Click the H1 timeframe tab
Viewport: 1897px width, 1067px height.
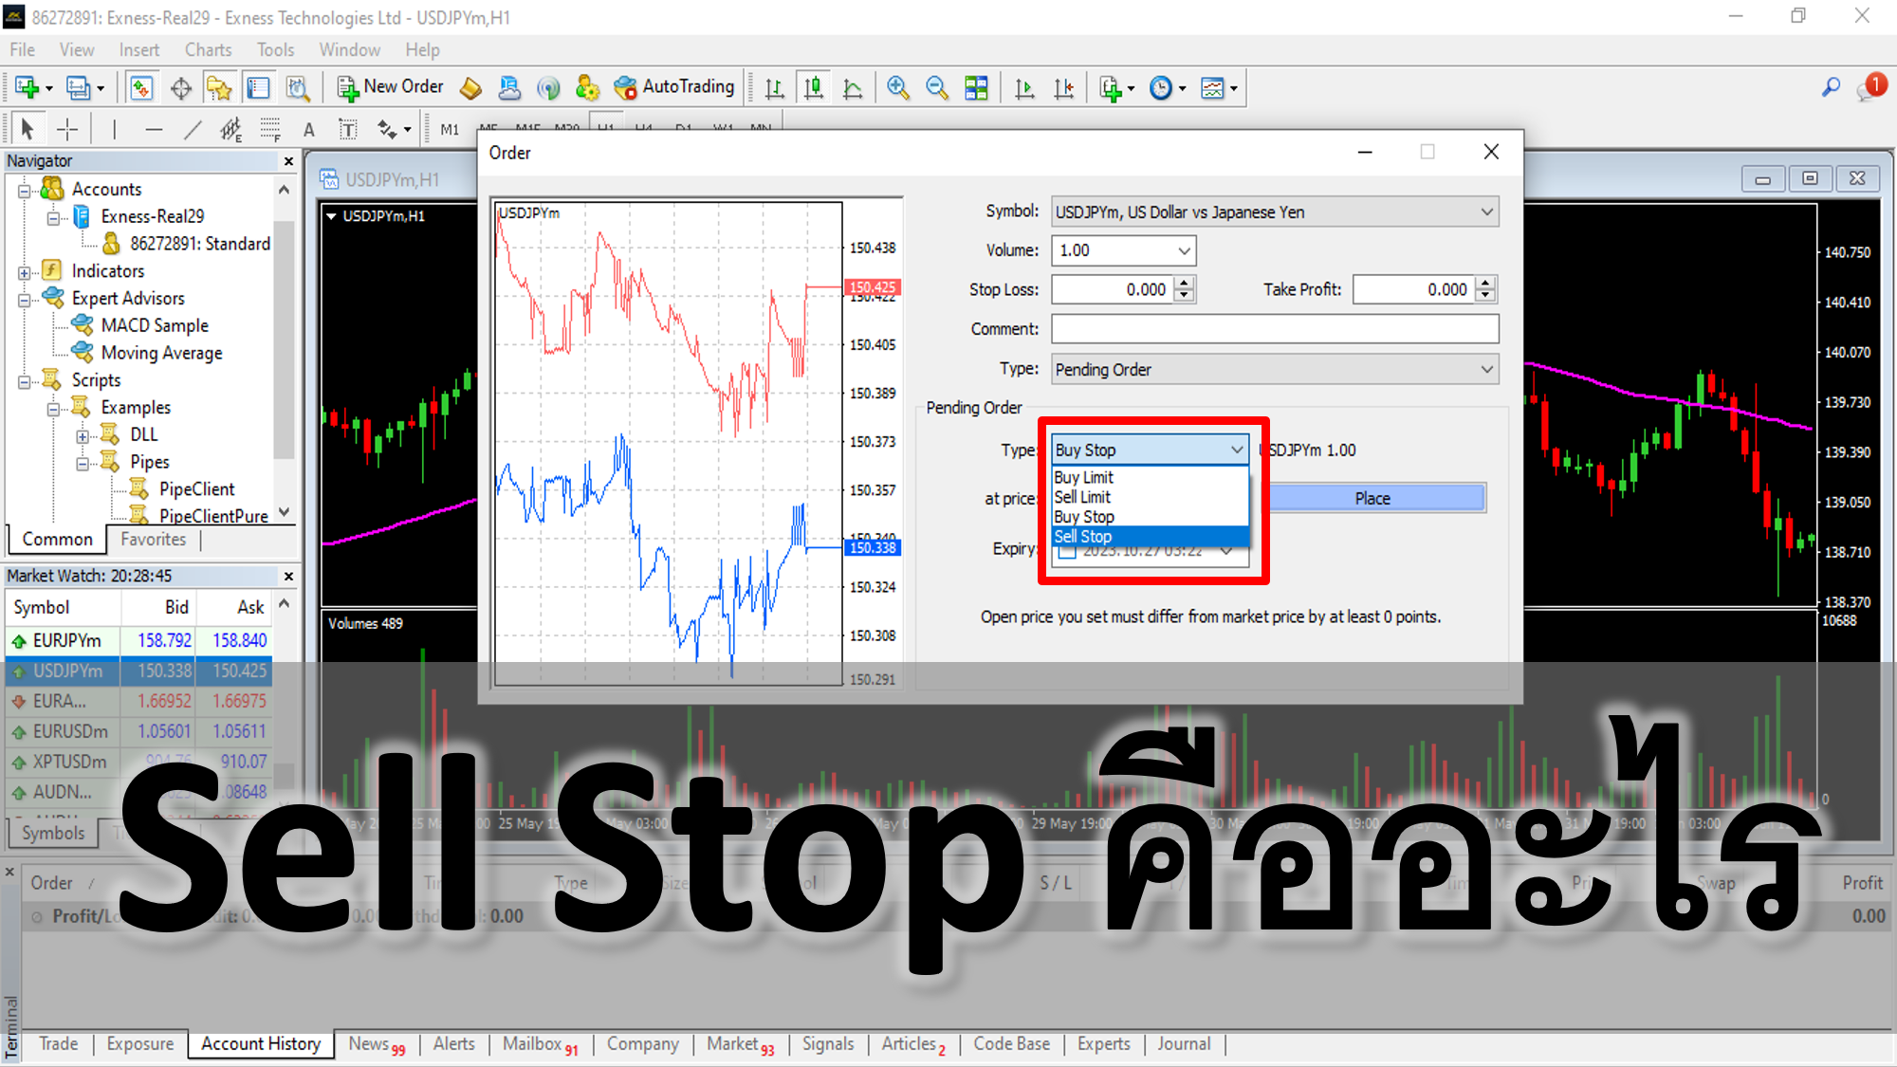[606, 126]
